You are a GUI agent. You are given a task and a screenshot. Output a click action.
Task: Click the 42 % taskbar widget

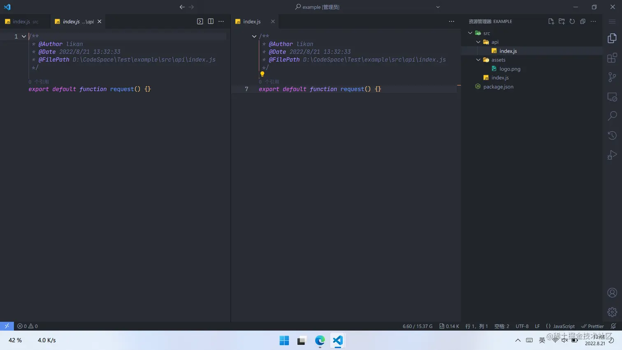(x=15, y=340)
